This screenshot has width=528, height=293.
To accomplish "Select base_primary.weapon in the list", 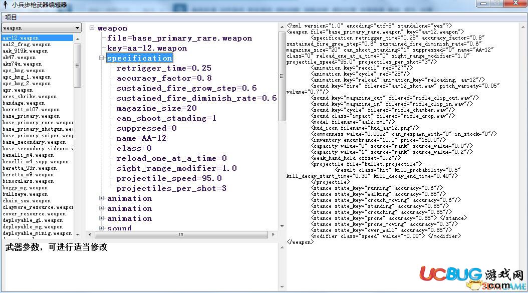I will 31,116.
